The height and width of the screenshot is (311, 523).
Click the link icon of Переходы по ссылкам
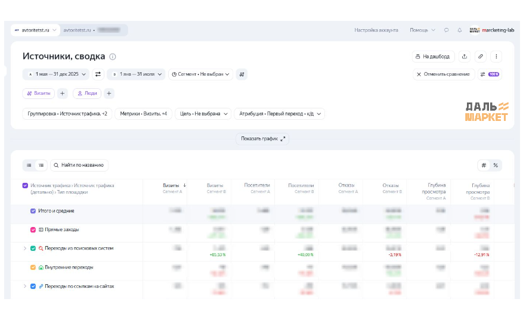41,287
